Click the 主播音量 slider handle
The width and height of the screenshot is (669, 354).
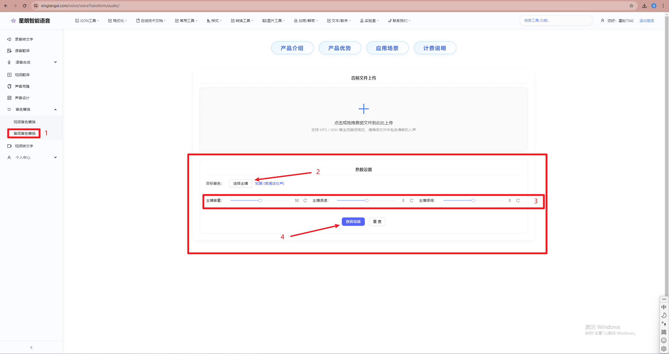click(260, 200)
